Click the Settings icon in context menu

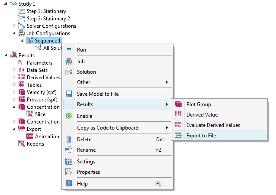tap(69, 161)
